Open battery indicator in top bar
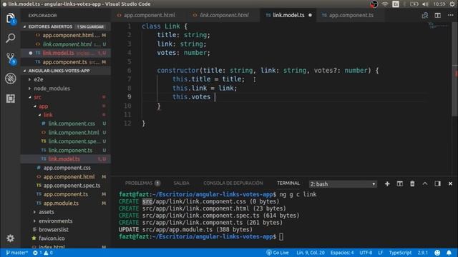The image size is (458, 257). [414, 4]
